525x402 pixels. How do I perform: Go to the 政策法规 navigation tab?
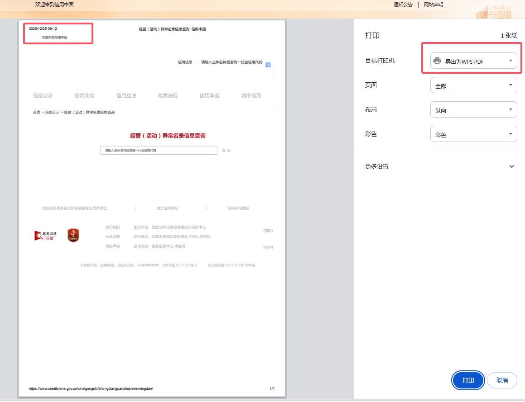(168, 95)
